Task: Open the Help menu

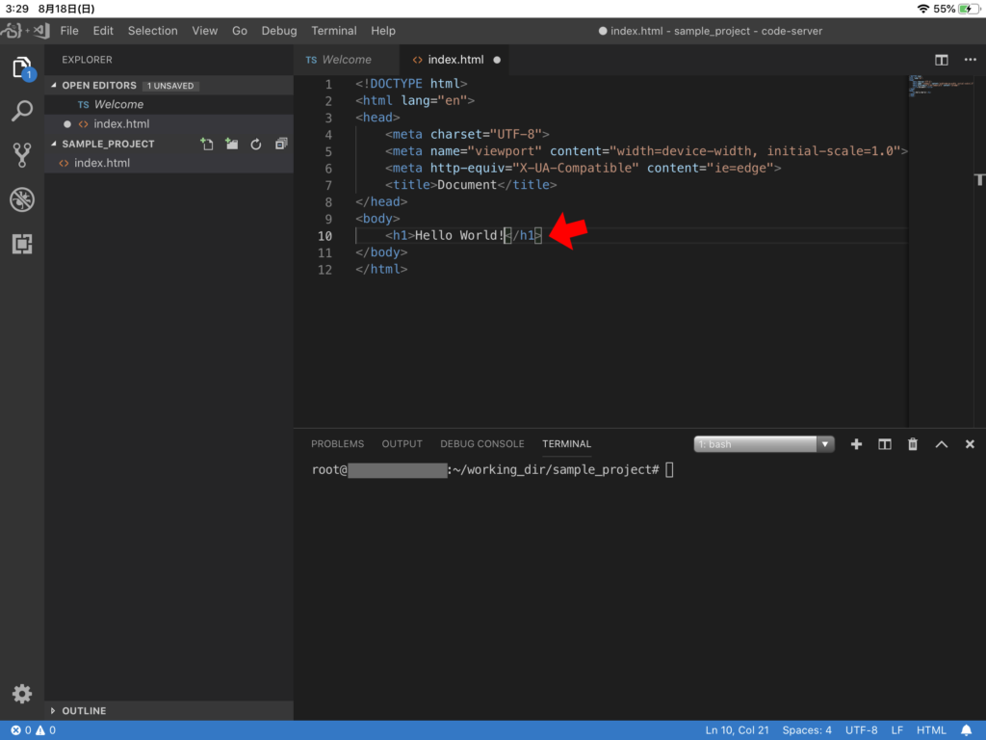Action: [x=383, y=31]
